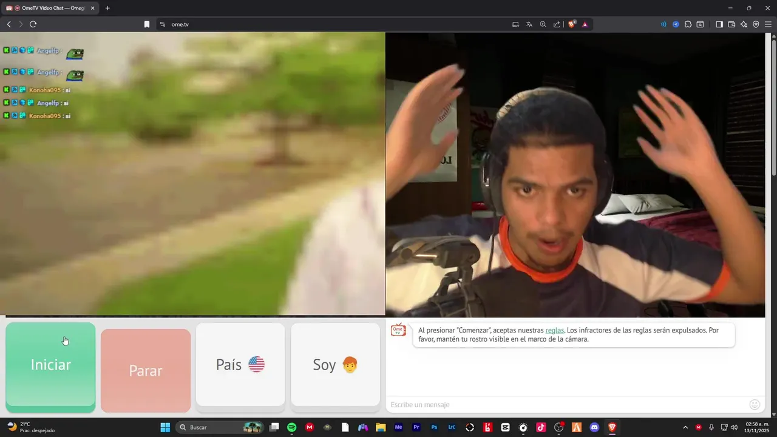Open the Extensions puzzle icon
This screenshot has width=777, height=437.
pos(688,24)
